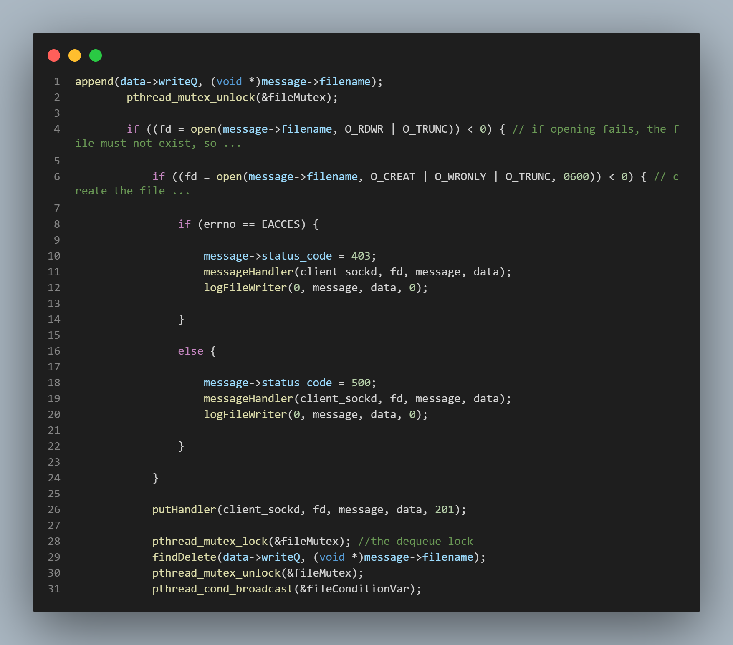Screen dimensions: 733x645
Task: Click 'writeQ' on line 29
Action: [281, 557]
